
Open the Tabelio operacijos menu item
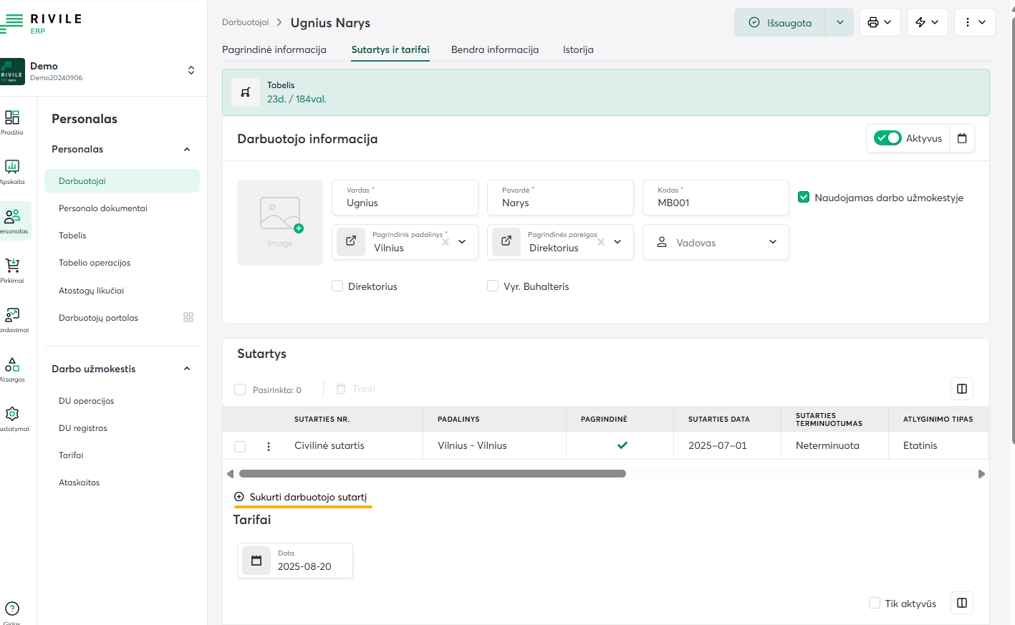coord(95,263)
